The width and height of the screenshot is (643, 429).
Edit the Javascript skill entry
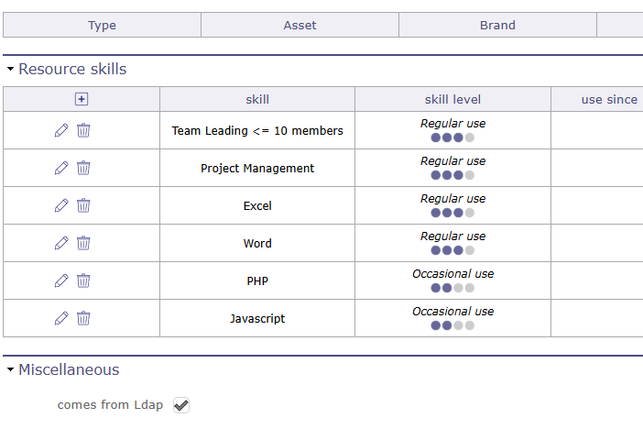61,318
